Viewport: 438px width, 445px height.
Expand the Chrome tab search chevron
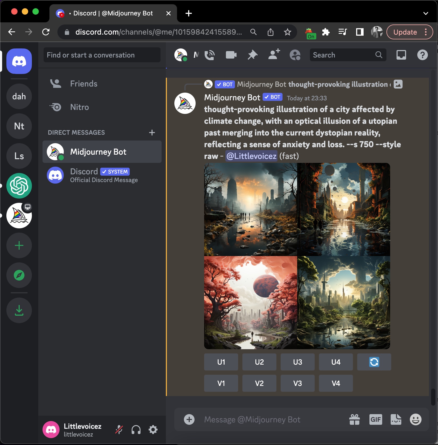[426, 13]
